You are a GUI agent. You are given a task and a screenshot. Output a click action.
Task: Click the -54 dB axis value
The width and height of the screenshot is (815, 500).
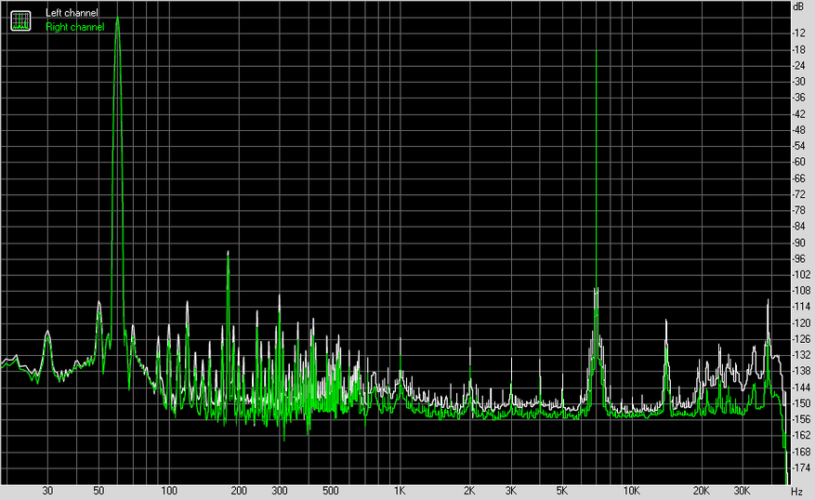click(798, 146)
